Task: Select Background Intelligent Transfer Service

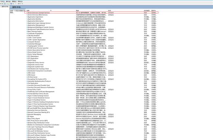Action: click(41, 27)
